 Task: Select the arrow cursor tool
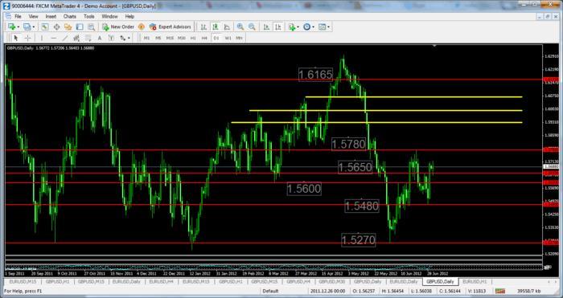15,38
